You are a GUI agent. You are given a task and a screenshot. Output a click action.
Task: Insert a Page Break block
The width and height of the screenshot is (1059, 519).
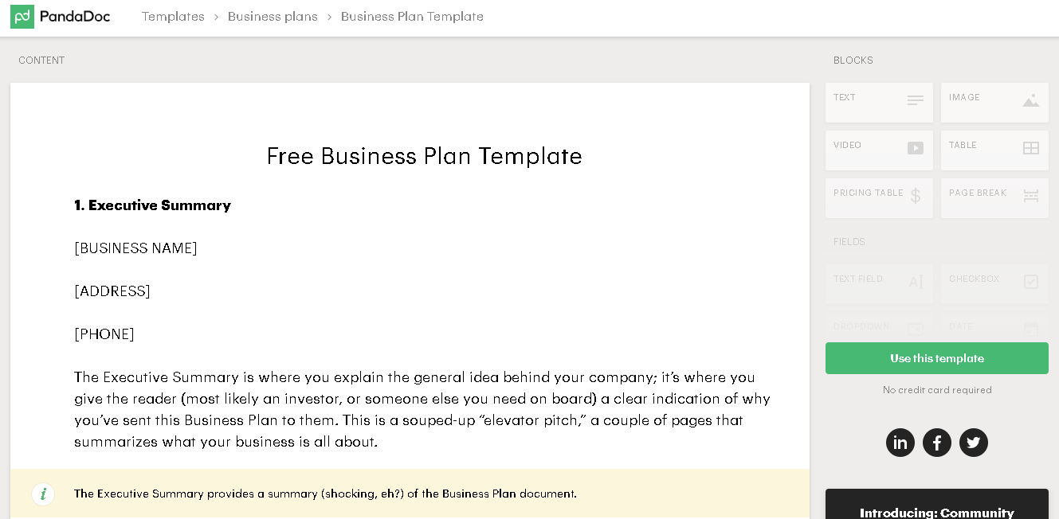click(x=994, y=197)
